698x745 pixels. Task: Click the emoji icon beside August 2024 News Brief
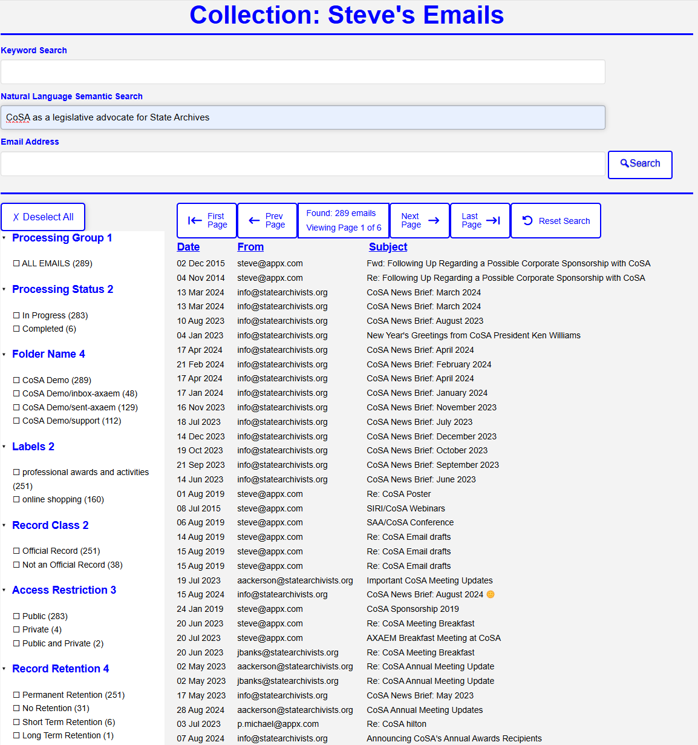(491, 594)
